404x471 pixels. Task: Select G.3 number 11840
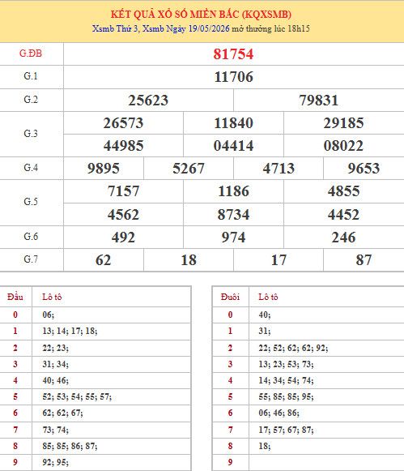pyautogui.click(x=233, y=123)
